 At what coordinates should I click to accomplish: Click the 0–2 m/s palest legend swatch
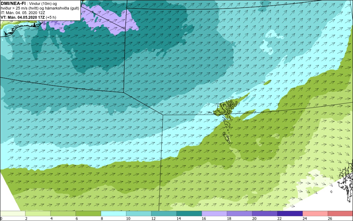13,214
